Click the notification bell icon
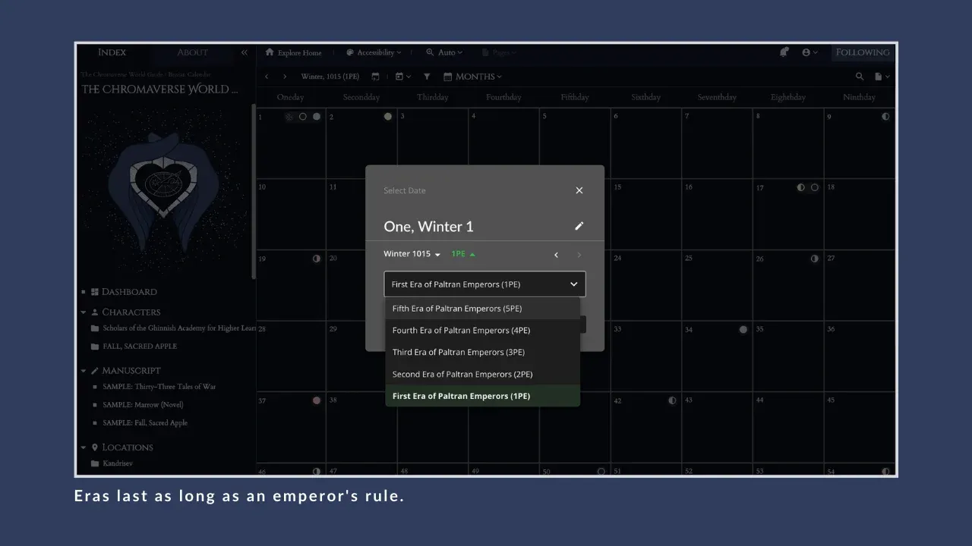972x546 pixels. tap(784, 52)
